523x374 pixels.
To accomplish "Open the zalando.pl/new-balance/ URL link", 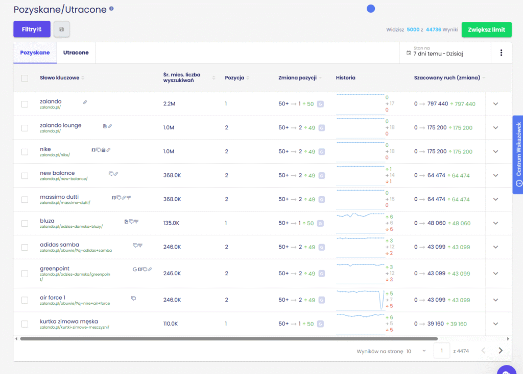I will (64, 179).
